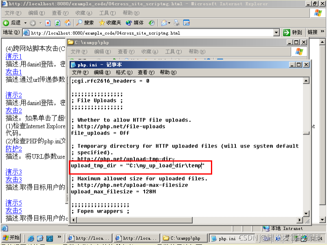Open the Start (开始) button
The height and width of the screenshot is (245, 327).
click(11, 238)
